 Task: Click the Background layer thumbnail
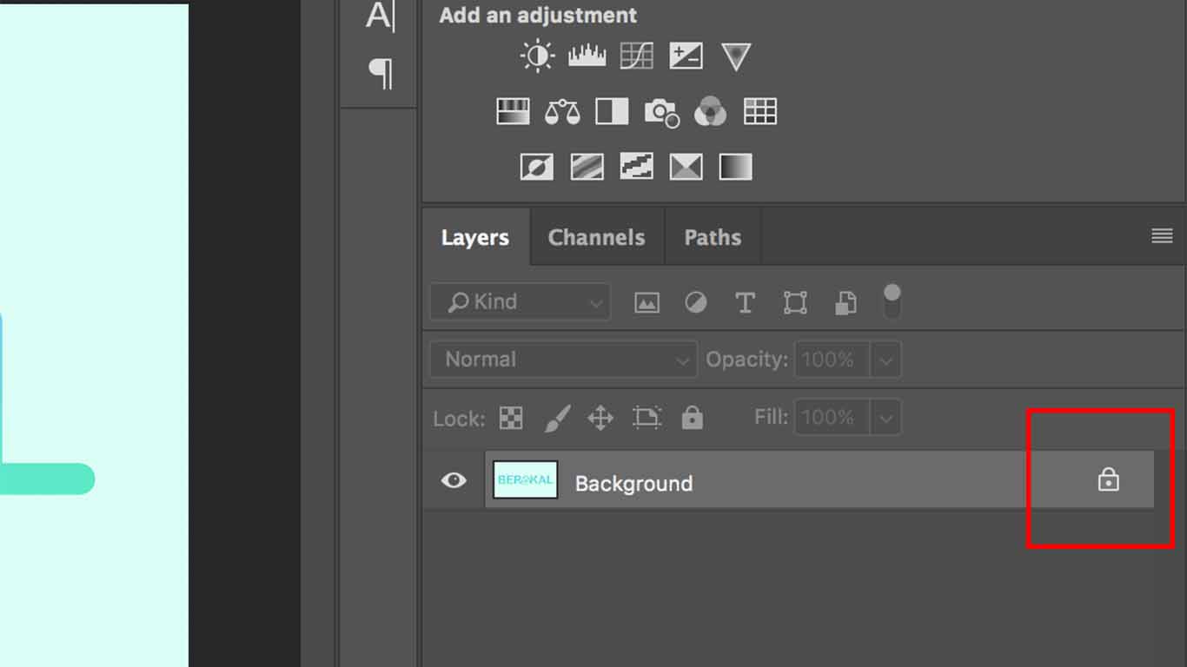tap(525, 479)
